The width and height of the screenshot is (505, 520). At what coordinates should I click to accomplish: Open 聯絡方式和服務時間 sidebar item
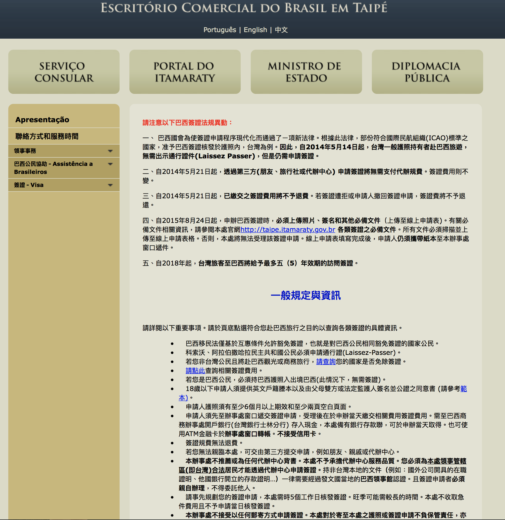(47, 136)
